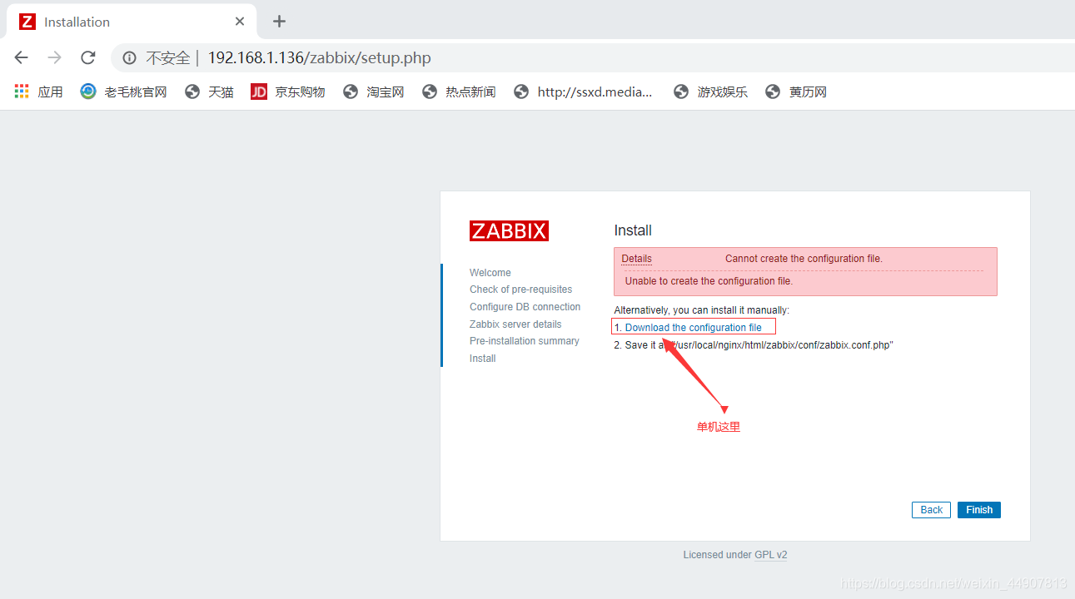
Task: Open the 老毛桃官网 bookmark
Action: pos(123,92)
